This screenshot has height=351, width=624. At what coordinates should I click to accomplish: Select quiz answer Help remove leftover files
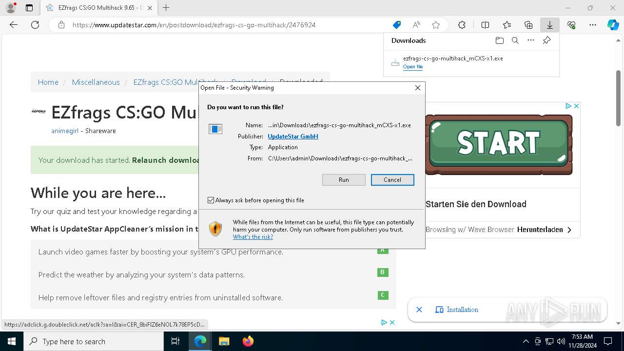click(x=160, y=297)
